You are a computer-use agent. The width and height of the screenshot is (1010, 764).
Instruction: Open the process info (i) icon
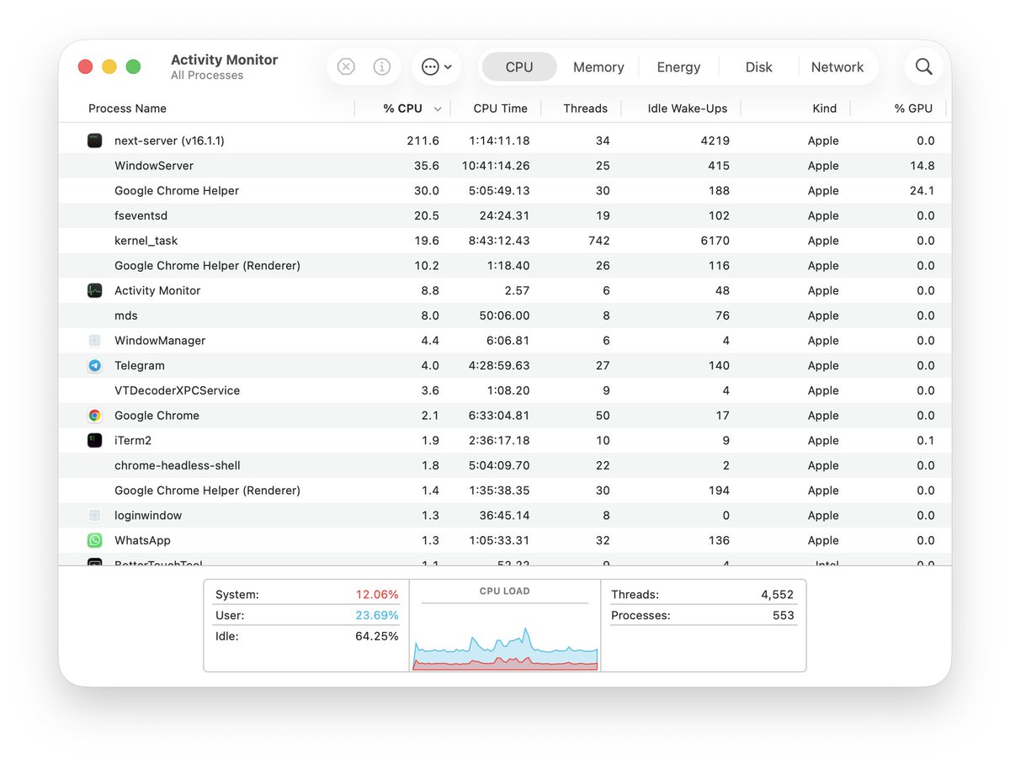click(x=382, y=66)
